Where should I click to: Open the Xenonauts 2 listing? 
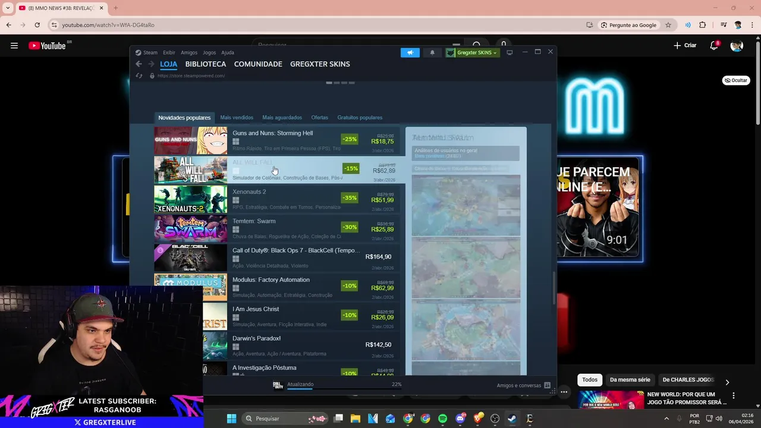click(x=277, y=200)
